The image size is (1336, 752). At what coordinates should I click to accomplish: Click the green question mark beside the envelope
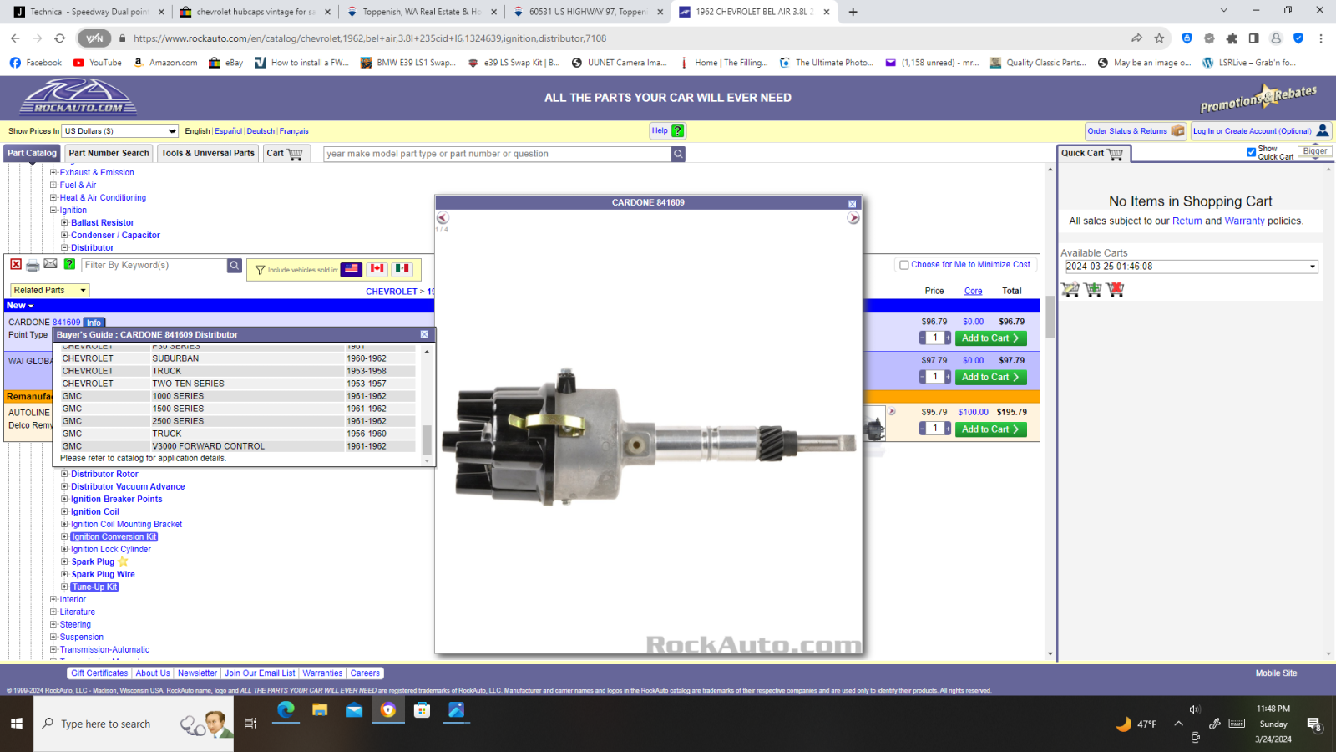pos(70,264)
